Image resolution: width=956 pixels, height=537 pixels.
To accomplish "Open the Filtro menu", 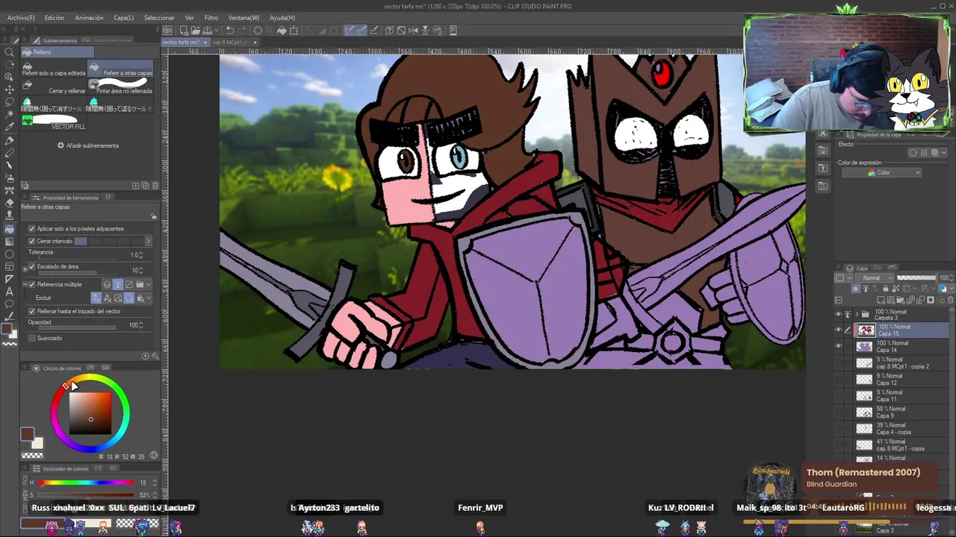I will (x=211, y=18).
